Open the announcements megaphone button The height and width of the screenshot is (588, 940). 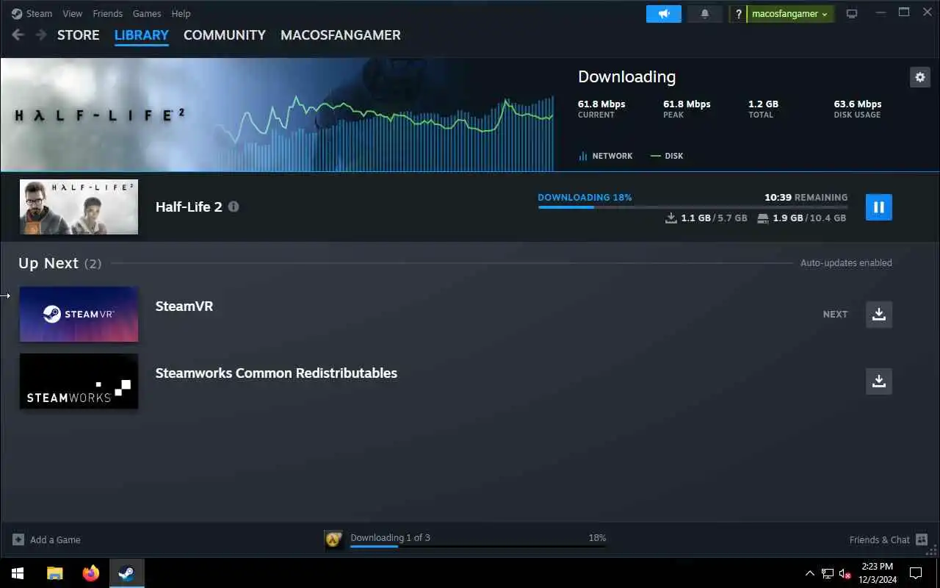point(664,14)
